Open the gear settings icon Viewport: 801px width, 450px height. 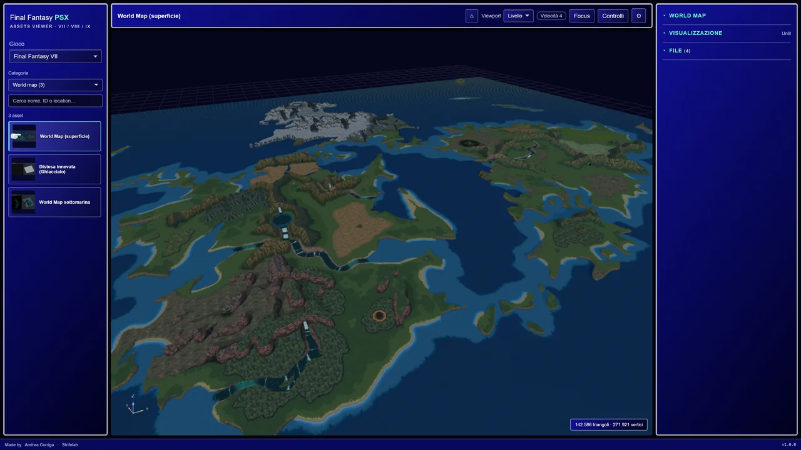point(638,16)
